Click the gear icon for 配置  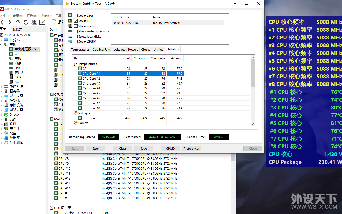[x=6, y=133]
